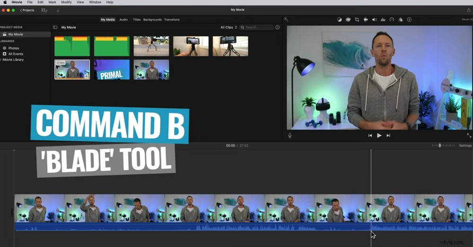Open browser clip filter settings icon

[278, 27]
